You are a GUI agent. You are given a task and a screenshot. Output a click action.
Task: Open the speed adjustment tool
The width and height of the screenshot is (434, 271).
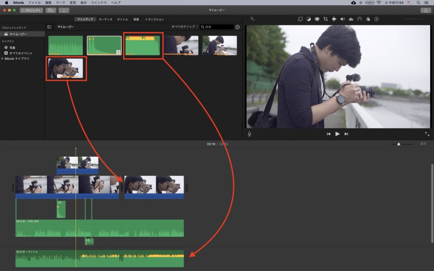point(359,19)
